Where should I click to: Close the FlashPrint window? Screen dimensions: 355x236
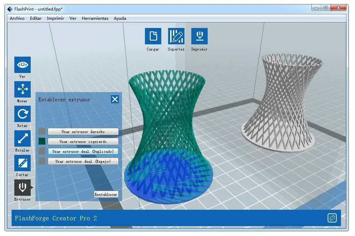pyautogui.click(x=338, y=8)
